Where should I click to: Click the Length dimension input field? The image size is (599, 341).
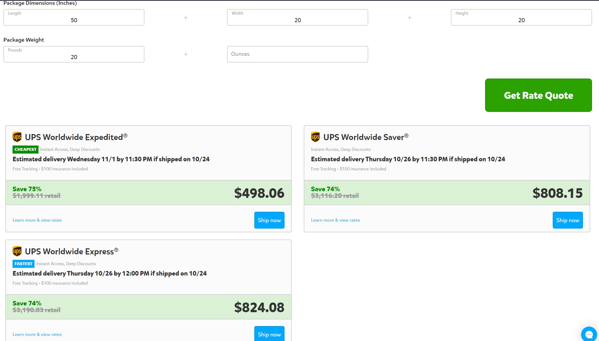74,17
